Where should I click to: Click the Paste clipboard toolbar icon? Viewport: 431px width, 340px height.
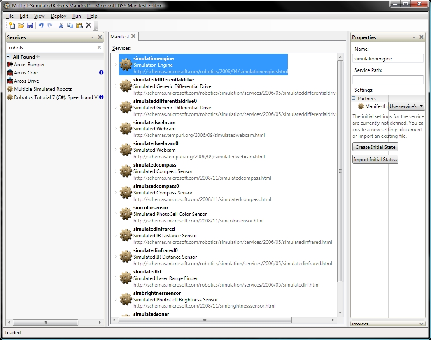pyautogui.click(x=79, y=25)
